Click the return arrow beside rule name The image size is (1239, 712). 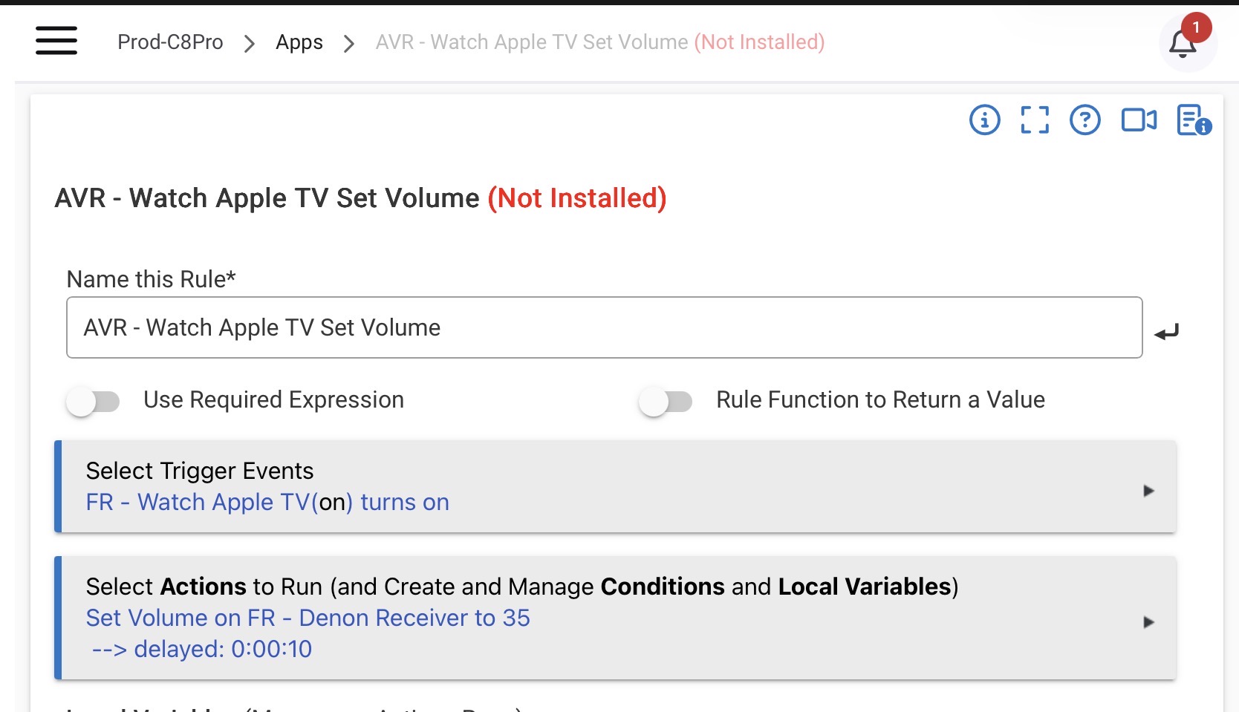click(1166, 332)
